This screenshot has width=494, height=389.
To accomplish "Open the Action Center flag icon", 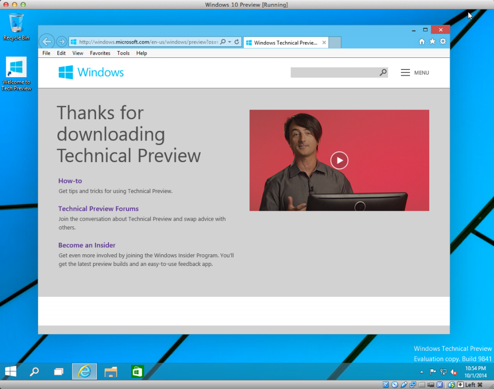I will (x=433, y=372).
